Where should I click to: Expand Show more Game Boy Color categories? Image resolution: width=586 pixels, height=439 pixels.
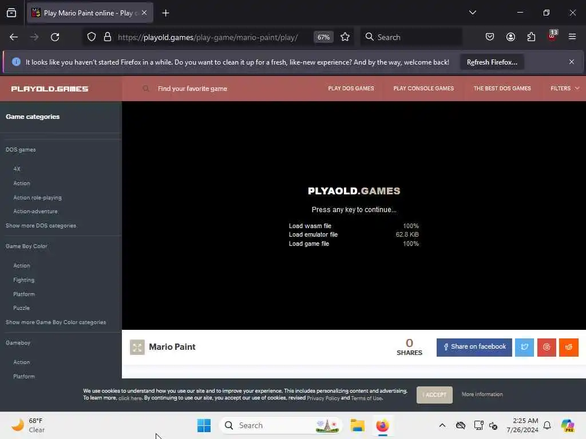click(56, 322)
